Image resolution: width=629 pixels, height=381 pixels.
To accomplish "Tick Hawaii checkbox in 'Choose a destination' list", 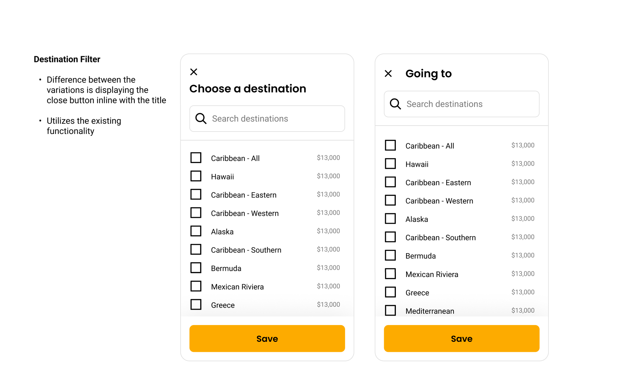I will 196,176.
